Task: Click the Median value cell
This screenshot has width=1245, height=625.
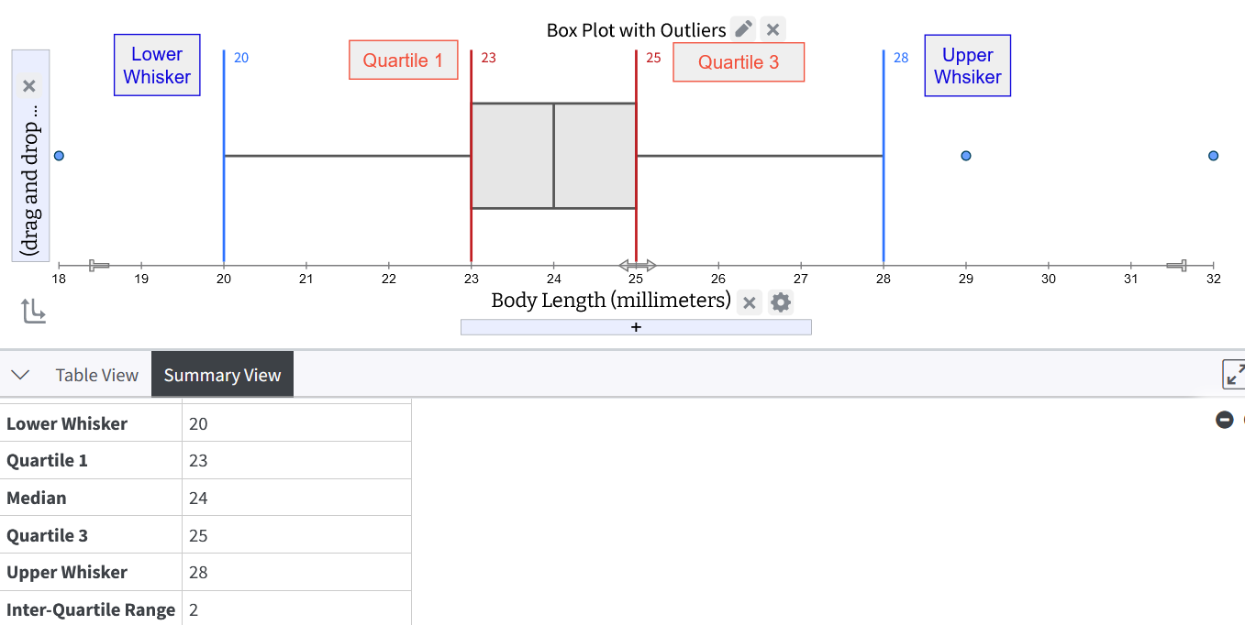Action: (296, 498)
